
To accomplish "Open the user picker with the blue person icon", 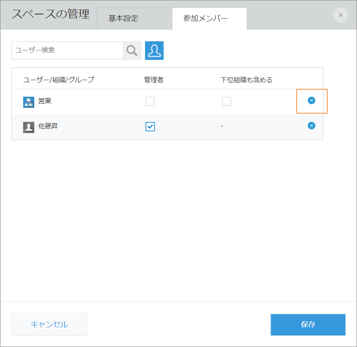I will (x=154, y=50).
